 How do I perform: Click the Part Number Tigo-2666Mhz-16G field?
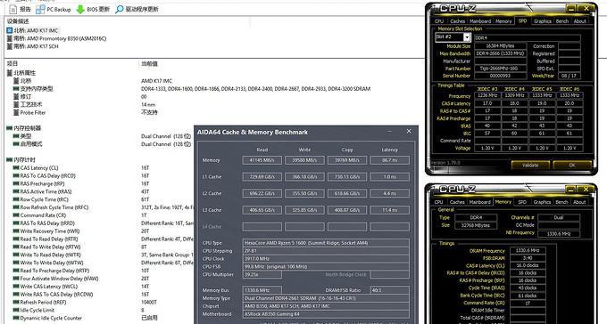[x=501, y=69]
